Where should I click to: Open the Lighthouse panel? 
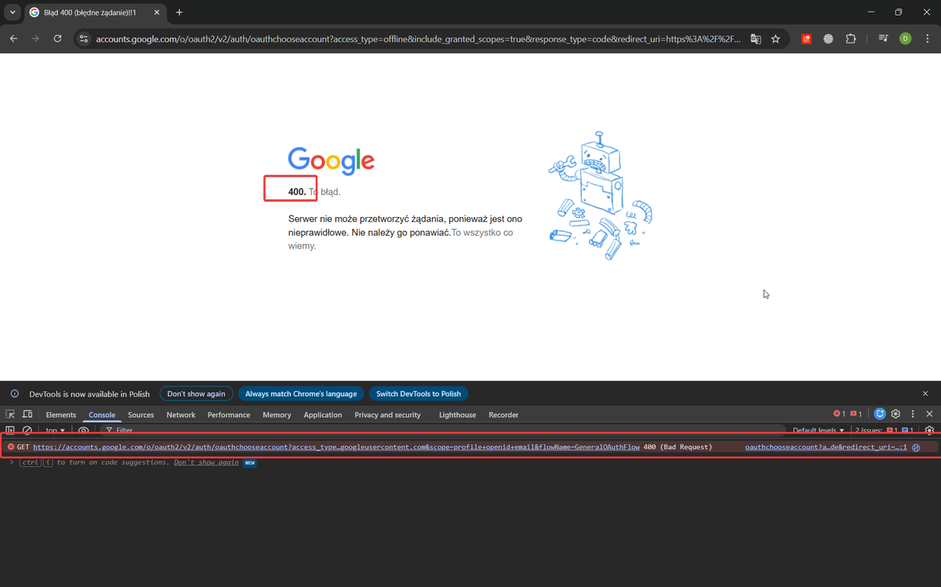click(457, 415)
